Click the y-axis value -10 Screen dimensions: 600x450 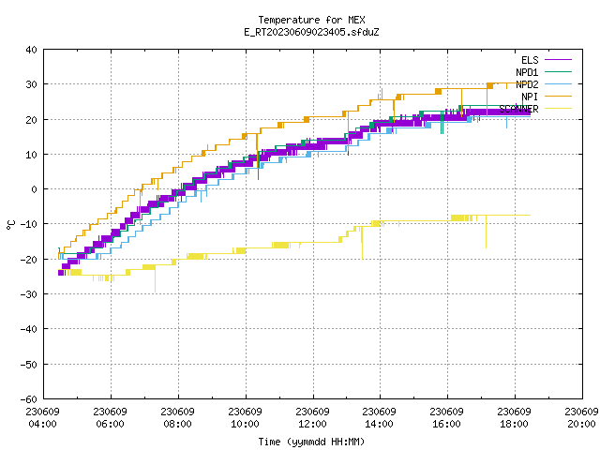[x=29, y=224]
